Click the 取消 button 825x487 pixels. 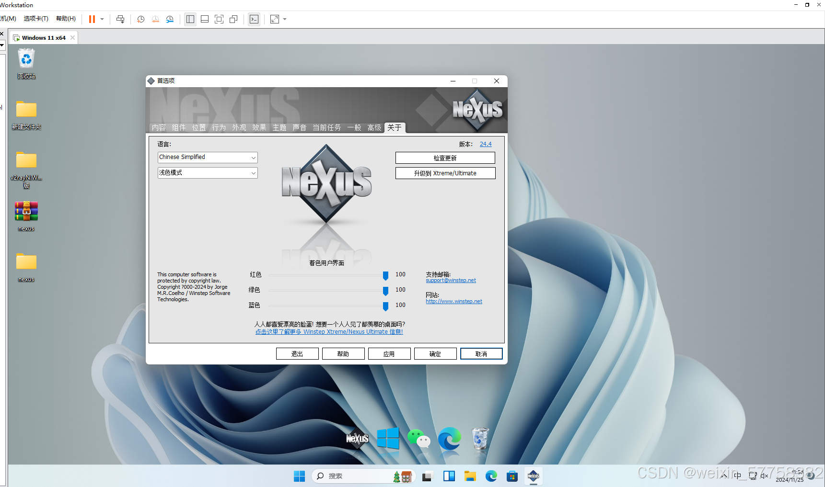[x=481, y=354]
